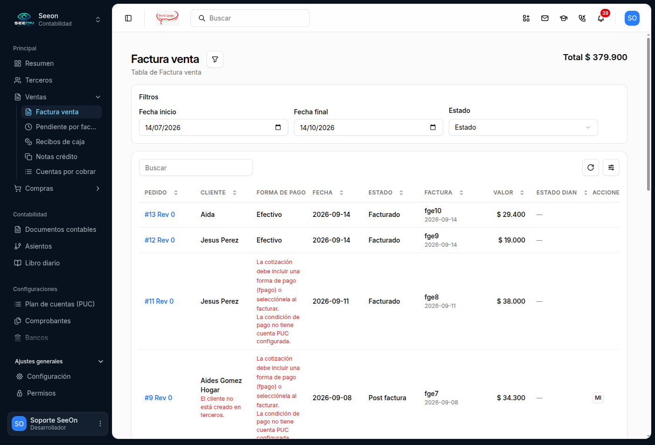
Task: Open the Seeon Contabilidad workspace switcher
Action: coord(57,20)
